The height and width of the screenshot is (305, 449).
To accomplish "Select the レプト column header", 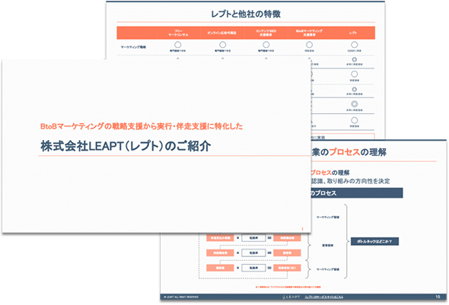I will click(353, 33).
